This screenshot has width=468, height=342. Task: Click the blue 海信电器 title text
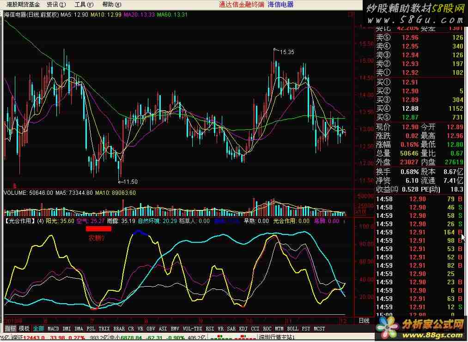(x=280, y=5)
